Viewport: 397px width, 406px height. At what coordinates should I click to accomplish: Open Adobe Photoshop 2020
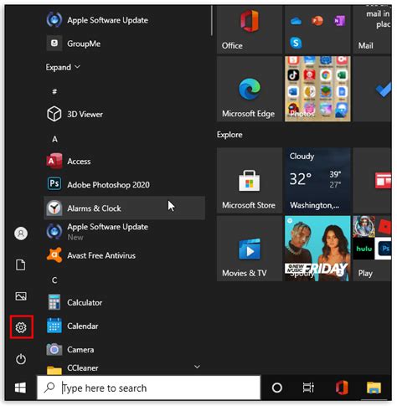tap(125, 185)
